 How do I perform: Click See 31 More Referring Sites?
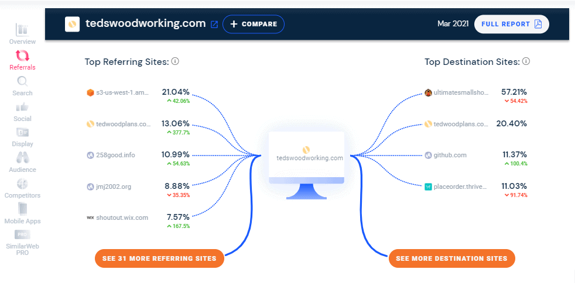(159, 258)
